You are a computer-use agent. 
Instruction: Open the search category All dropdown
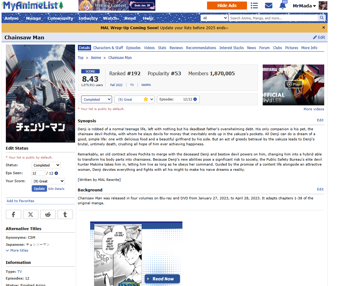(214, 18)
